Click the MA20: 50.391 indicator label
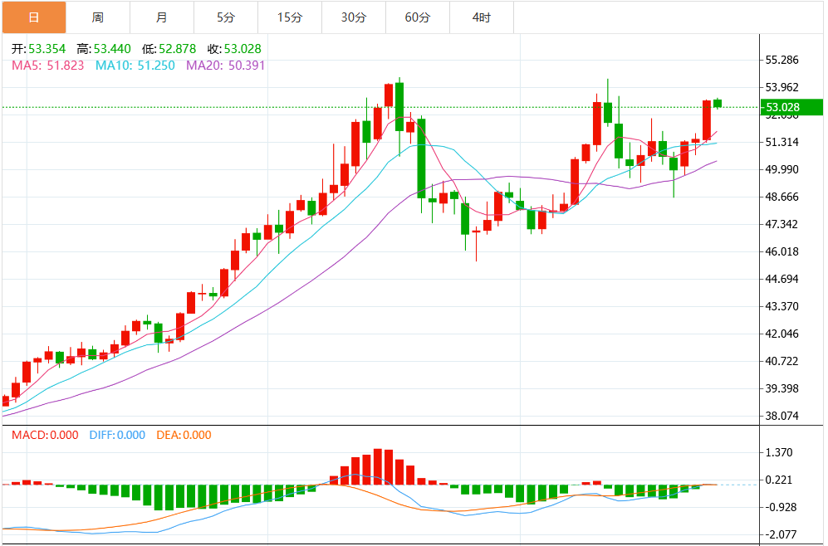This screenshot has height=546, width=828. pyautogui.click(x=226, y=66)
